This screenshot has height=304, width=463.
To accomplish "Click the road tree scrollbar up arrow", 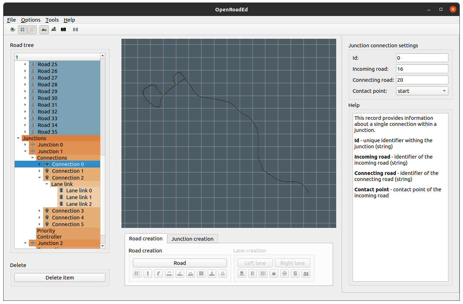I will (103, 56).
